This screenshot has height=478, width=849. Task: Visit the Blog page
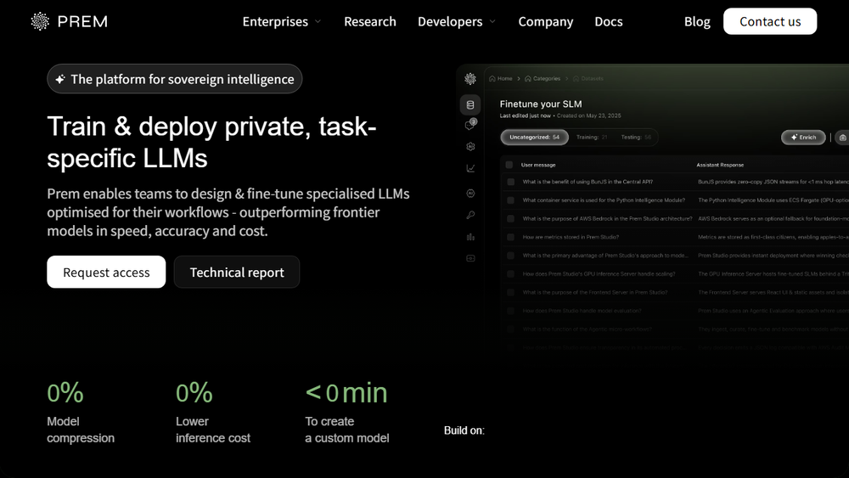[x=697, y=22]
